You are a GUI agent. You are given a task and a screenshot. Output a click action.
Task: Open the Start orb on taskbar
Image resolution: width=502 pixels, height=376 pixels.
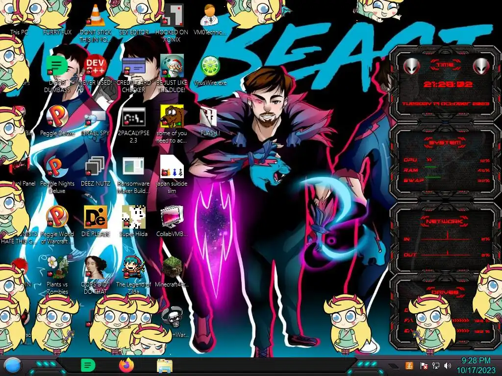coord(13,365)
